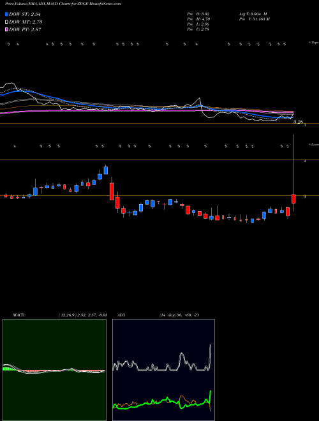
Task: Click the 'Pre V: 51.163 M' volume text
Action: tap(254, 19)
